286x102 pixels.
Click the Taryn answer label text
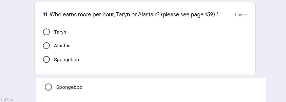(60, 32)
